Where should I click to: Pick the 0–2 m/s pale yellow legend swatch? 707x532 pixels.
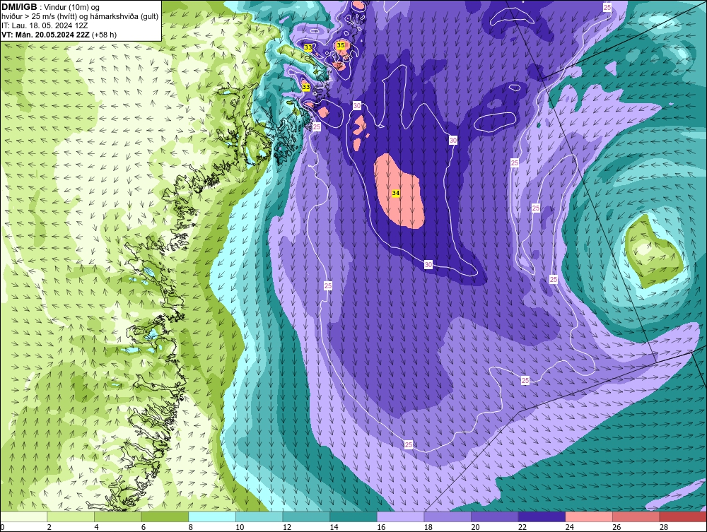tap(23, 516)
